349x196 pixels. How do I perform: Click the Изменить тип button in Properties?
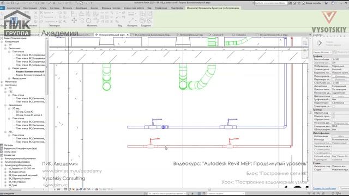[341, 52]
